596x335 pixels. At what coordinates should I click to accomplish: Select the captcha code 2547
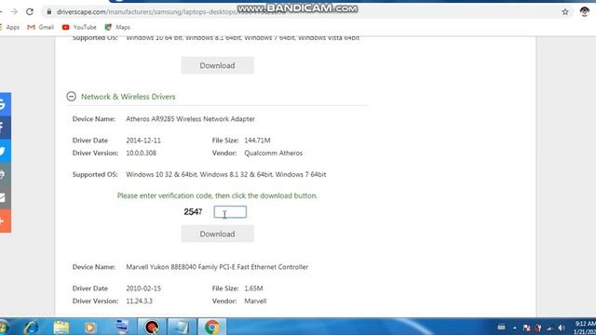(x=193, y=212)
